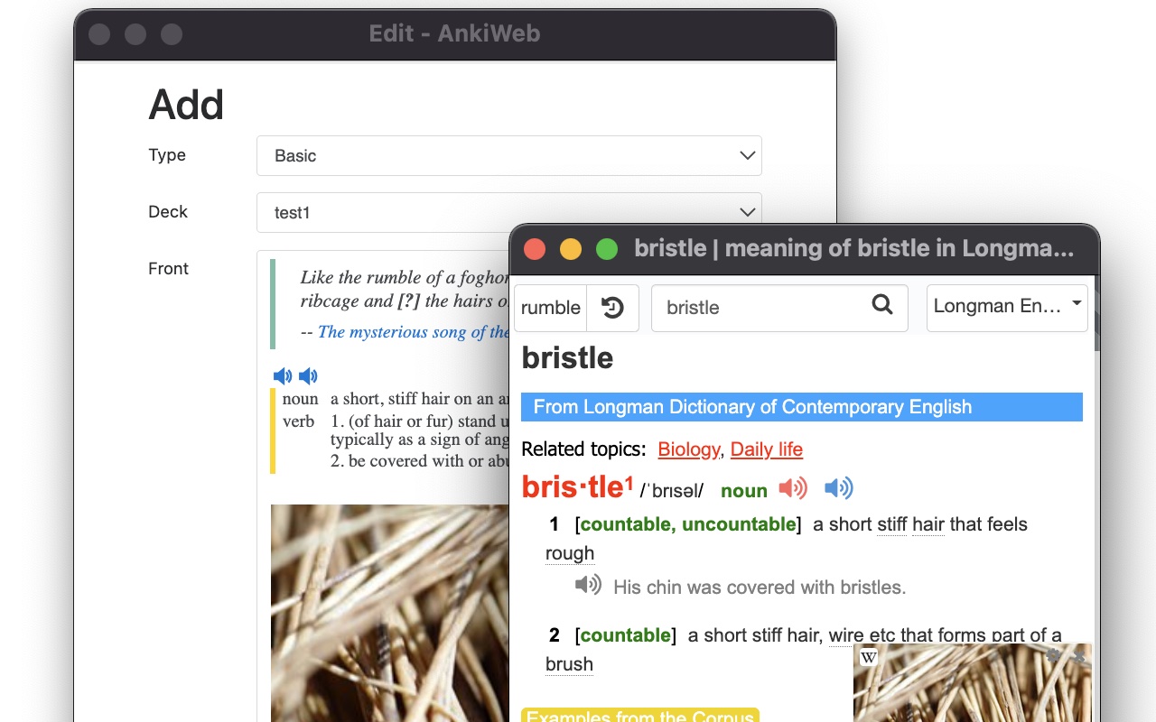This screenshot has height=722, width=1156.
Task: Click the bristle photo in Front field
Action: 388,614
